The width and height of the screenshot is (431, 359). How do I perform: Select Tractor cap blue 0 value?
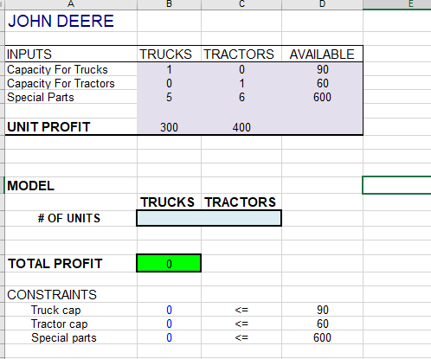169,324
